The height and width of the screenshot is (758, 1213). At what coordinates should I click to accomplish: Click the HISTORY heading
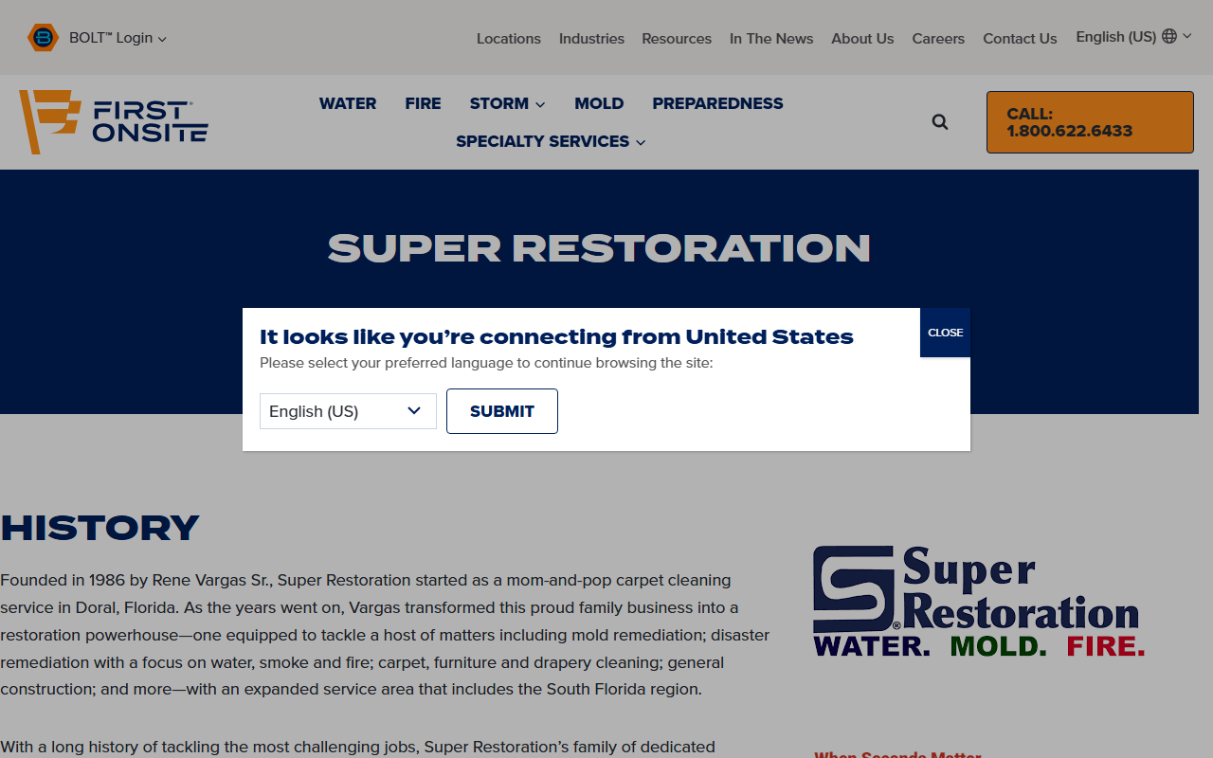pyautogui.click(x=100, y=528)
